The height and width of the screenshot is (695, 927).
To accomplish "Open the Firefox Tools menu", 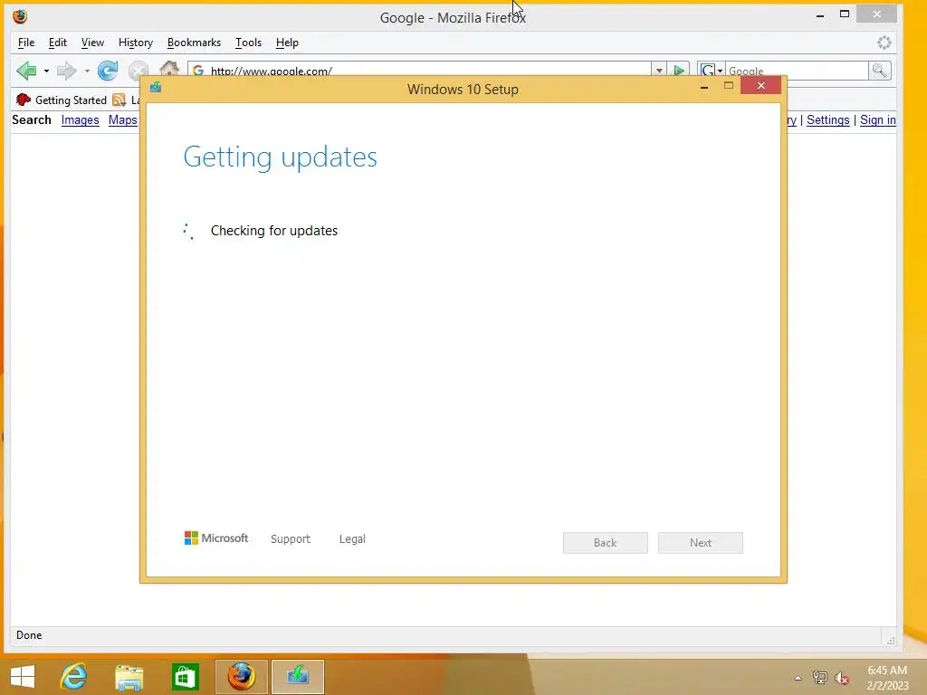I will pos(248,43).
